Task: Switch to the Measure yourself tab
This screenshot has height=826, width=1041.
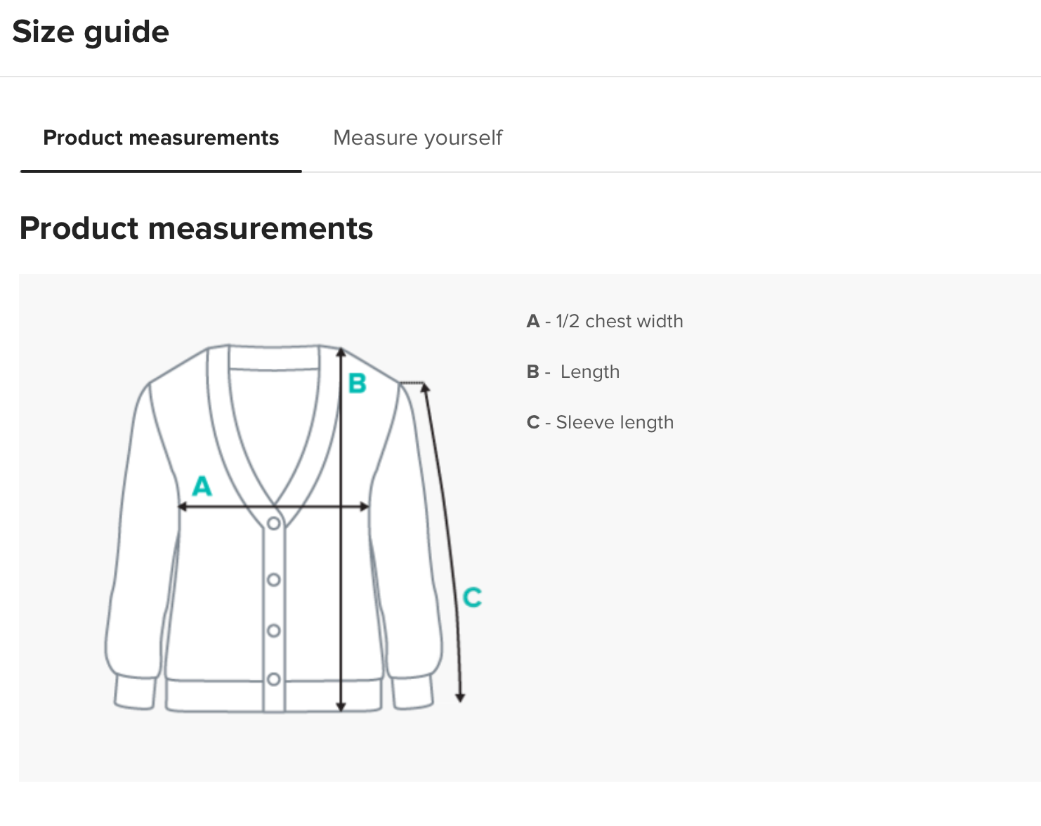Action: (x=417, y=138)
